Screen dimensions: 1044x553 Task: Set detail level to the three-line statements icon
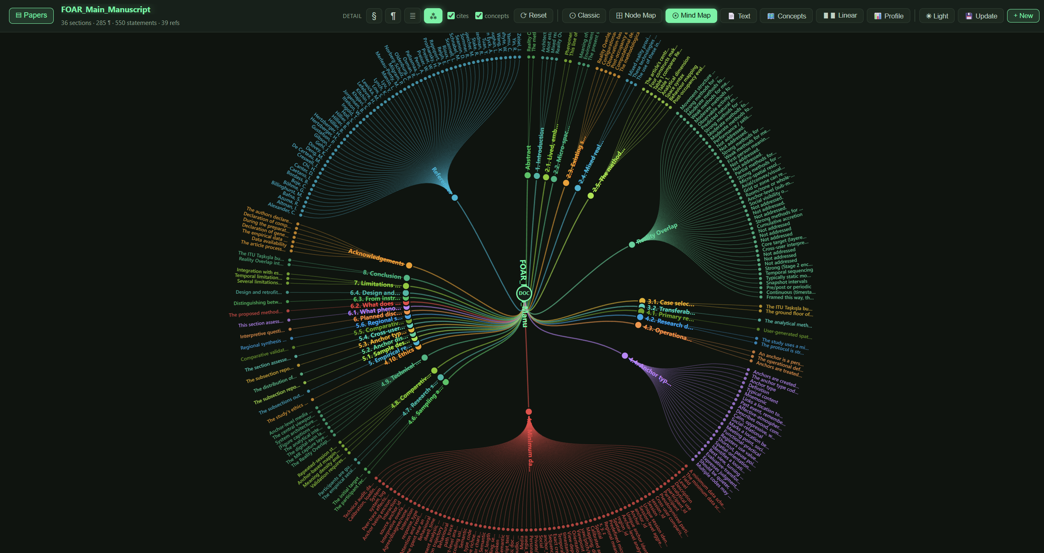413,16
